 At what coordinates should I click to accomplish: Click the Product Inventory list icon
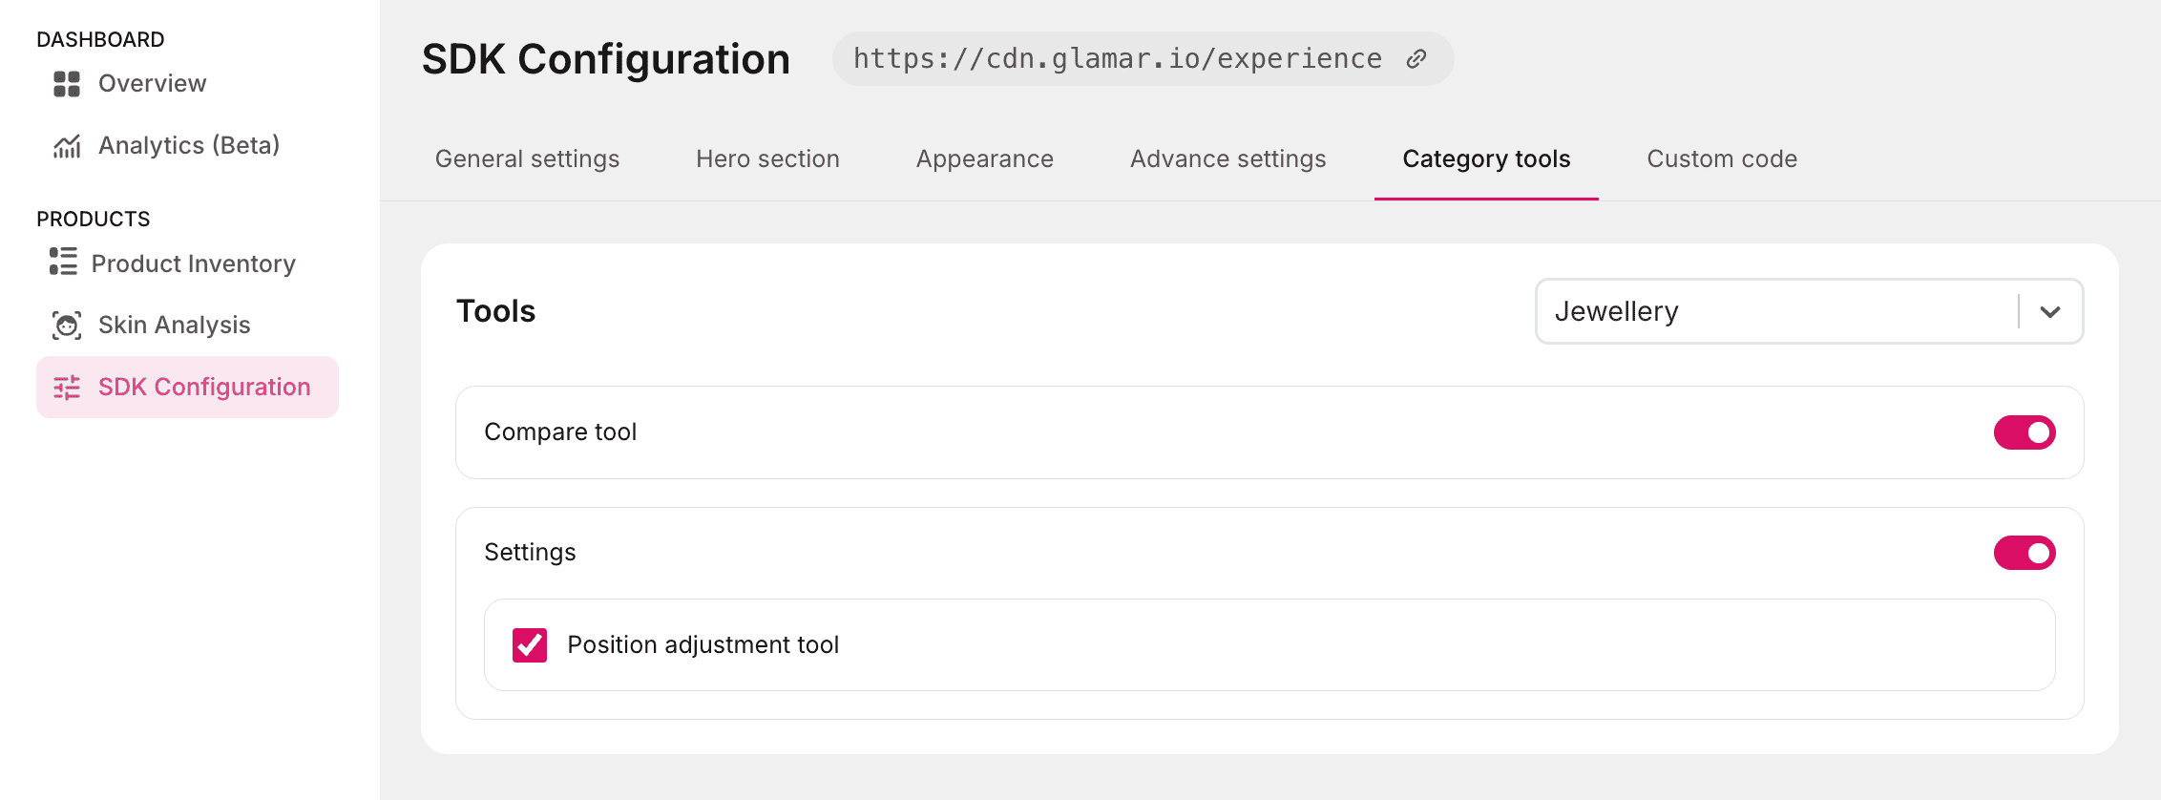[x=63, y=262]
